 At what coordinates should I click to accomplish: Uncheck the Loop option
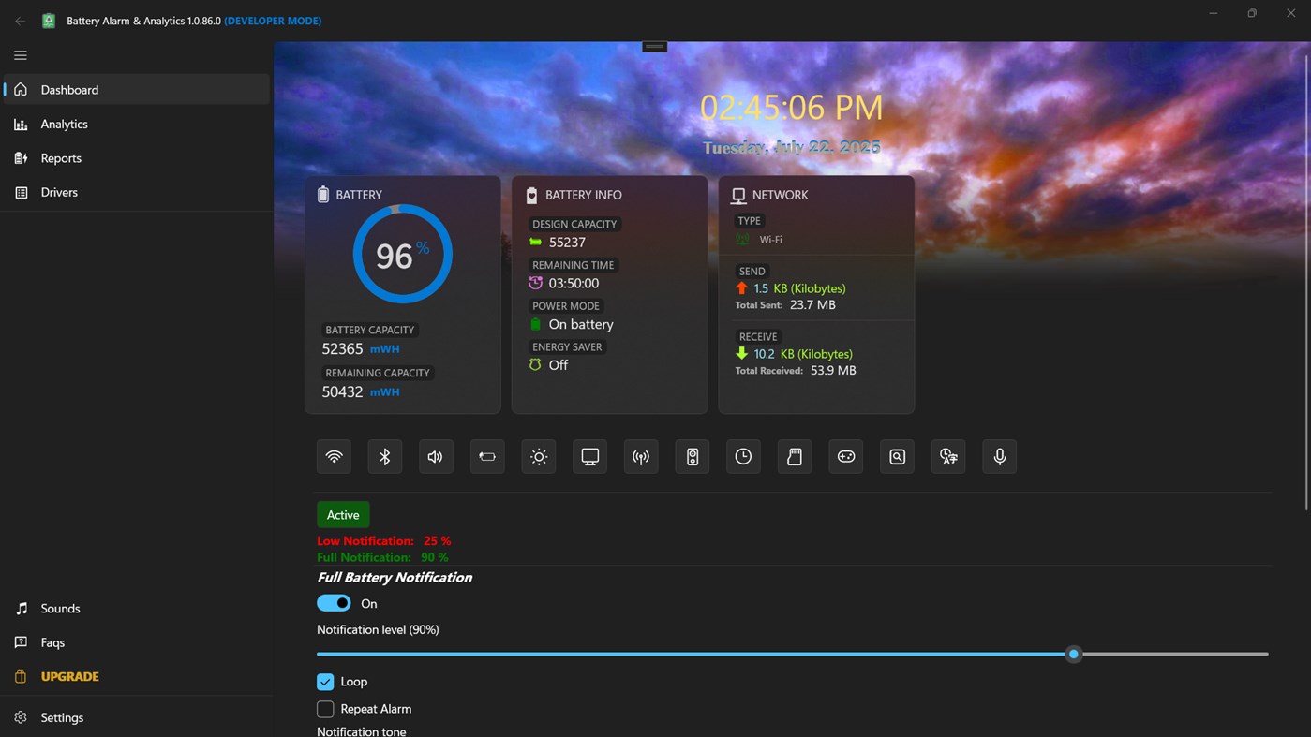(x=325, y=682)
